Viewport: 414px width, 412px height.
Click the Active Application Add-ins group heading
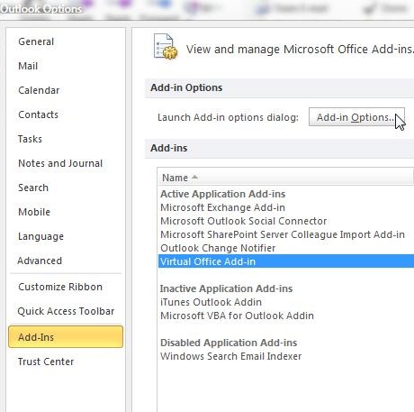(x=222, y=194)
